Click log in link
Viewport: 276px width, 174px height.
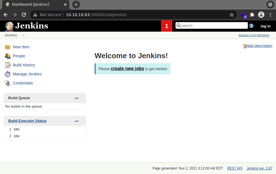pos(265,26)
